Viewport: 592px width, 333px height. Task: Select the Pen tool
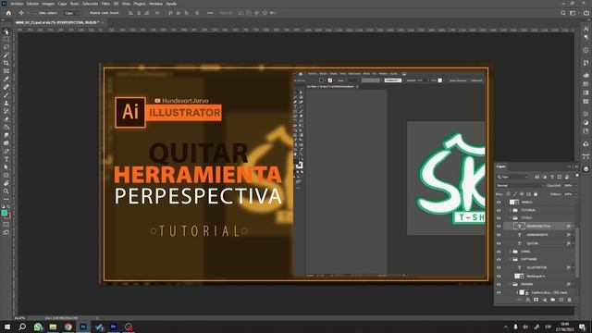(6, 151)
